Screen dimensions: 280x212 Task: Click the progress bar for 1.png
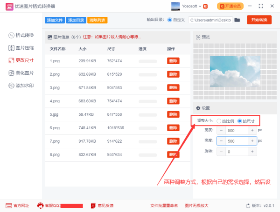[147, 61]
